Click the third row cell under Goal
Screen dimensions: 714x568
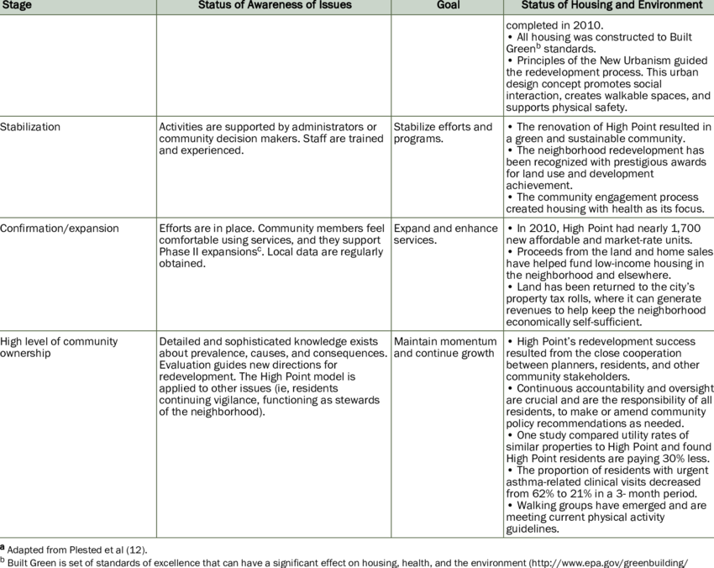447,273
